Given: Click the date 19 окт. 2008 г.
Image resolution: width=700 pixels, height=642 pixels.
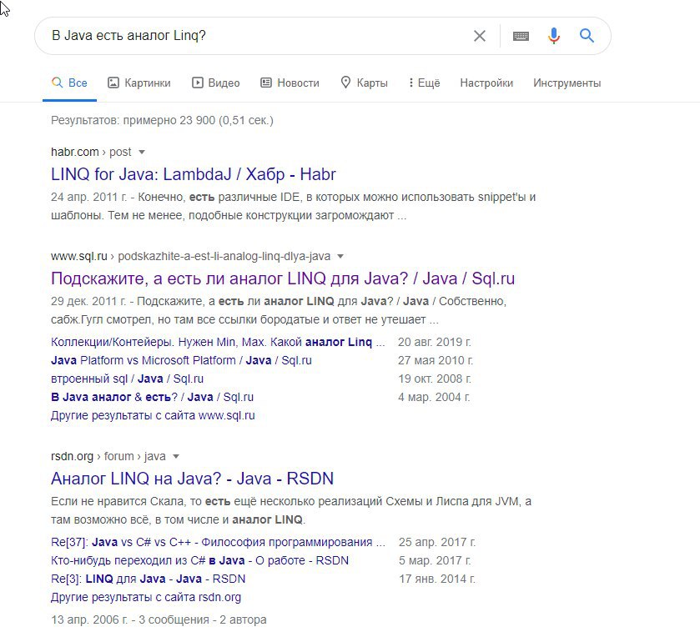Looking at the screenshot, I should (x=435, y=379).
